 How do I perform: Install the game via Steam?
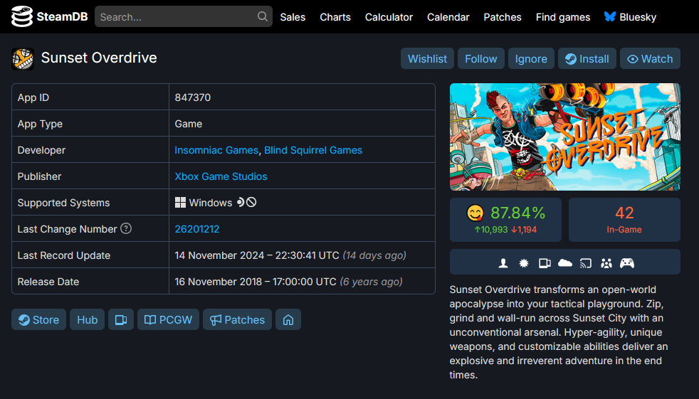point(587,58)
